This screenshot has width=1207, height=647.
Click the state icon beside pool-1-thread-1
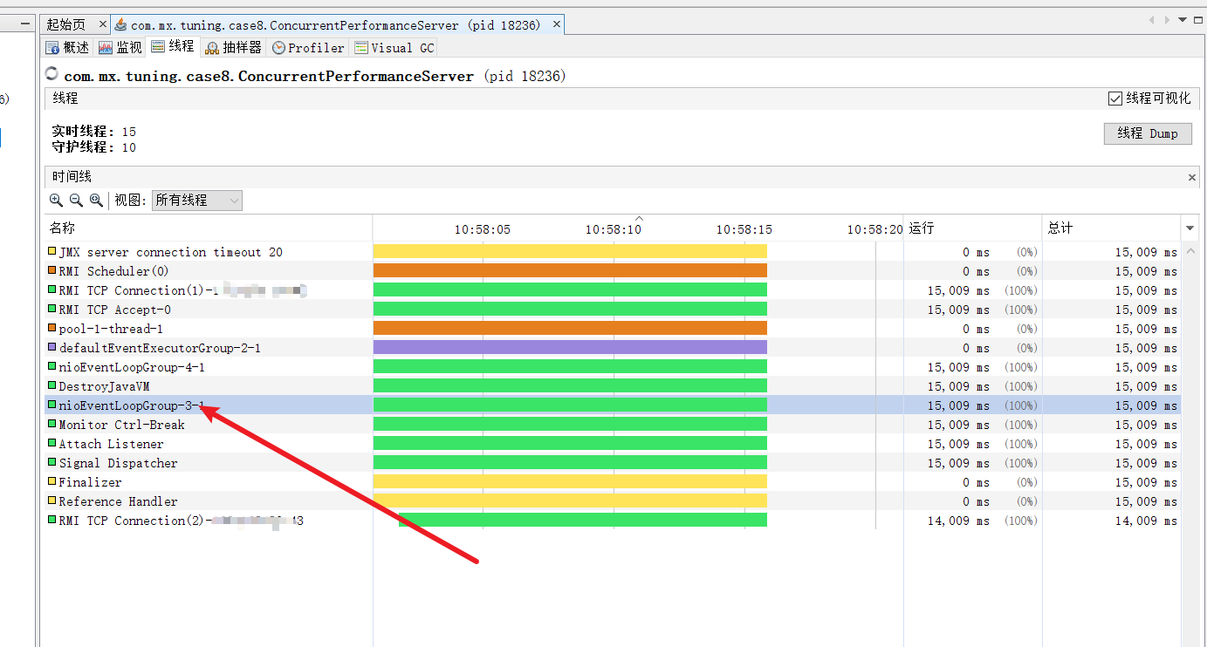[x=51, y=329]
